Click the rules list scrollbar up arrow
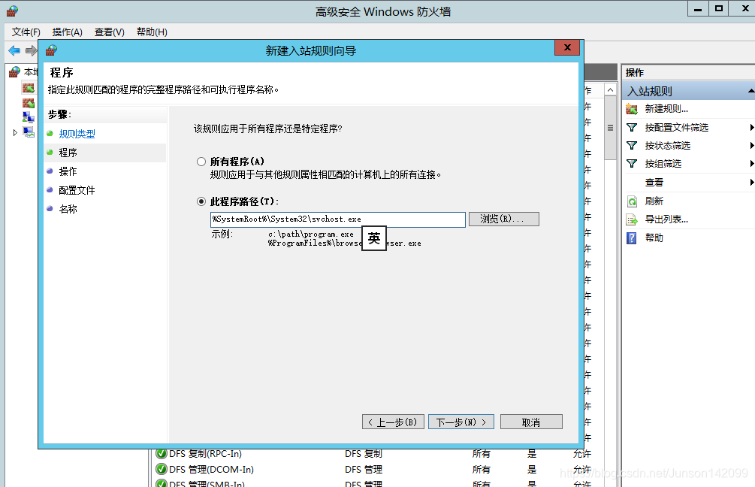Screen dimensions: 755x487 (610, 90)
